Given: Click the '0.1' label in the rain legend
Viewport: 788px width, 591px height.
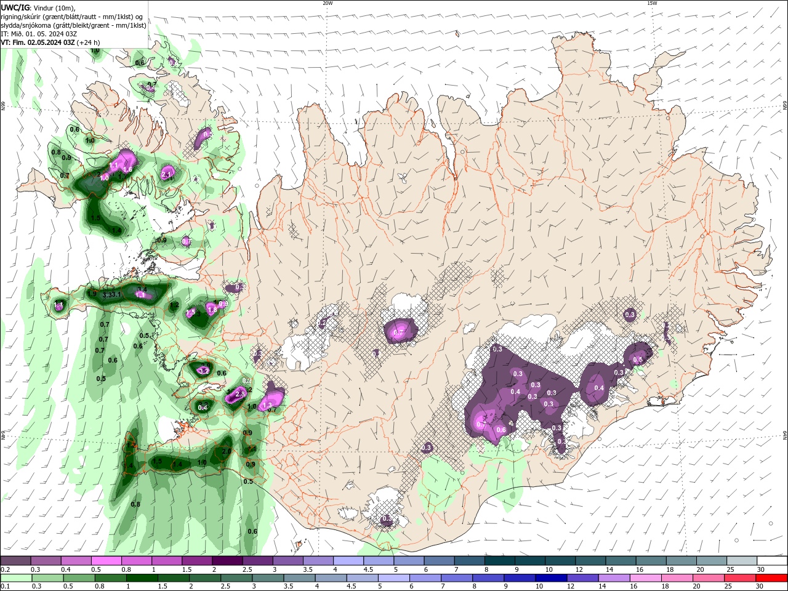Looking at the screenshot, I should [5, 587].
